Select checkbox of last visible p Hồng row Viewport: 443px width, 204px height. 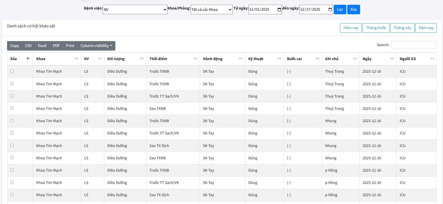(12, 194)
